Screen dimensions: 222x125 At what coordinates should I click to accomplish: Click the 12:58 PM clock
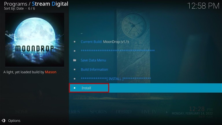click(x=203, y=6)
